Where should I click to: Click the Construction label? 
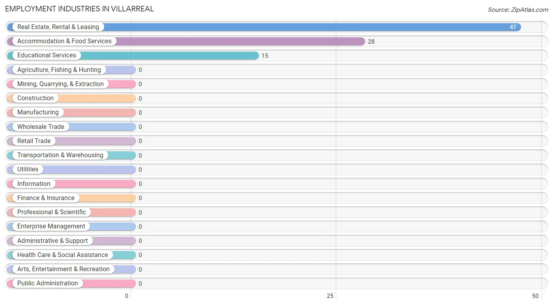click(x=35, y=98)
